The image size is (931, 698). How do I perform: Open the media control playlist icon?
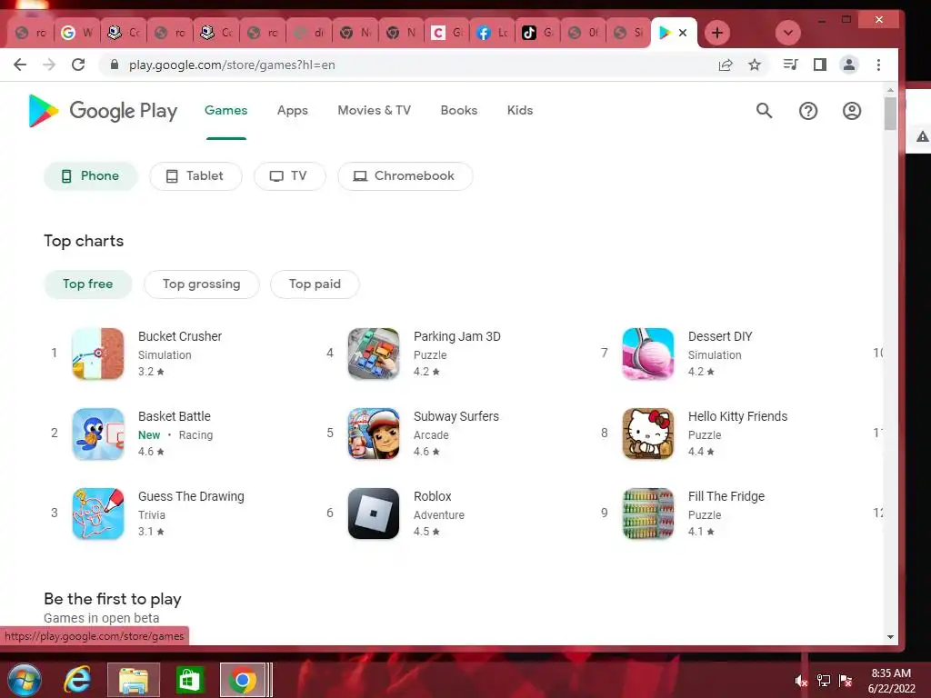click(790, 65)
